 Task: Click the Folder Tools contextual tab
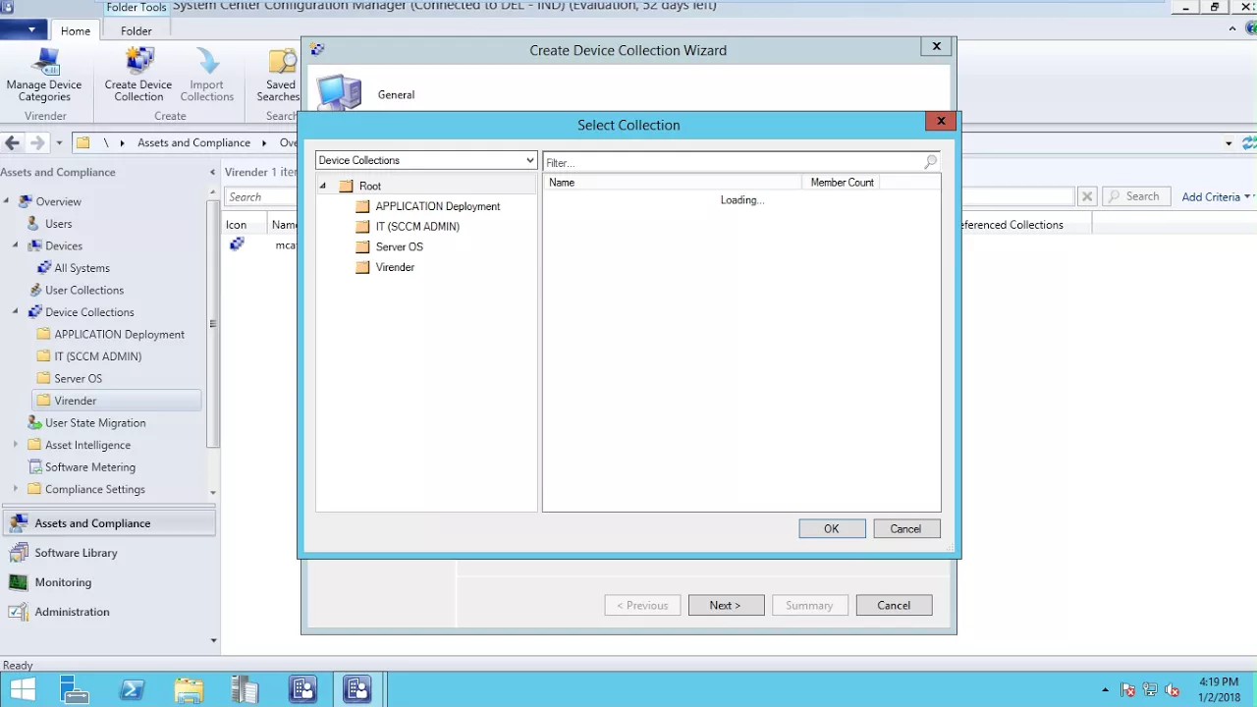(x=137, y=7)
